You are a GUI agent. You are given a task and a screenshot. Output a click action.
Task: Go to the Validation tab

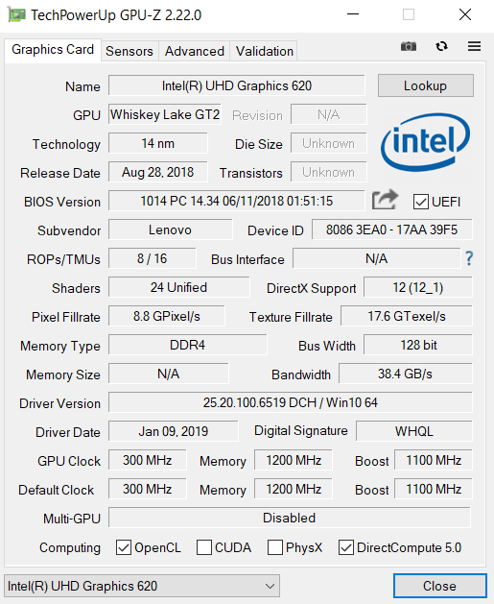click(265, 51)
